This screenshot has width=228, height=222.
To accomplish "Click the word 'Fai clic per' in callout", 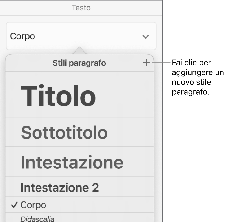I will [191, 62].
